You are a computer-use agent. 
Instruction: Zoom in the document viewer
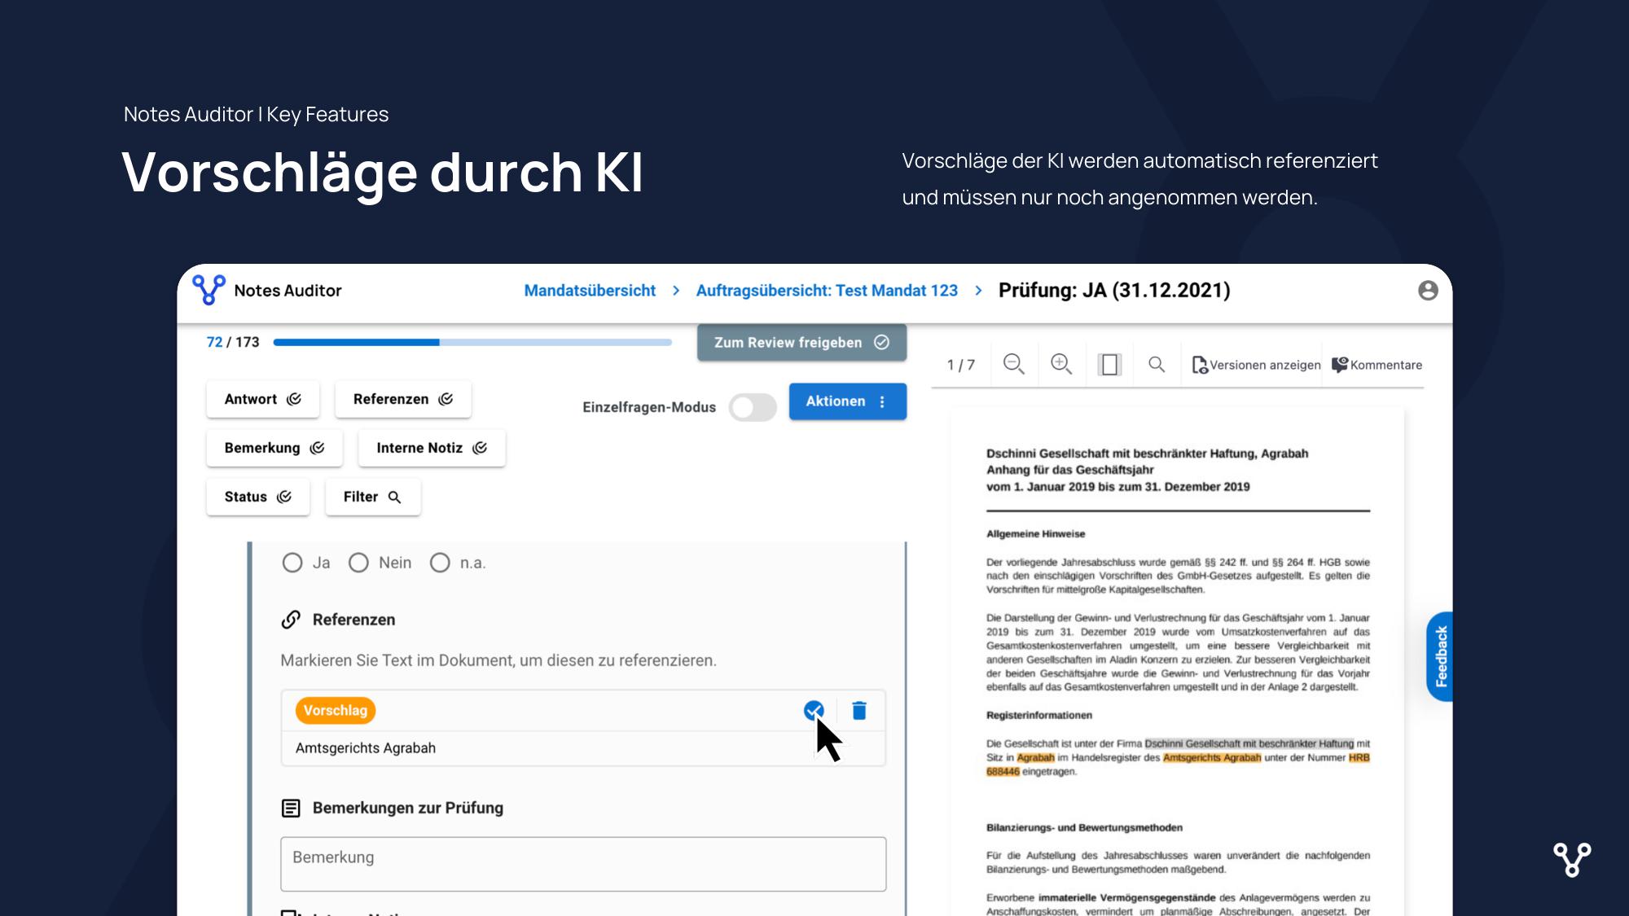click(x=1061, y=364)
